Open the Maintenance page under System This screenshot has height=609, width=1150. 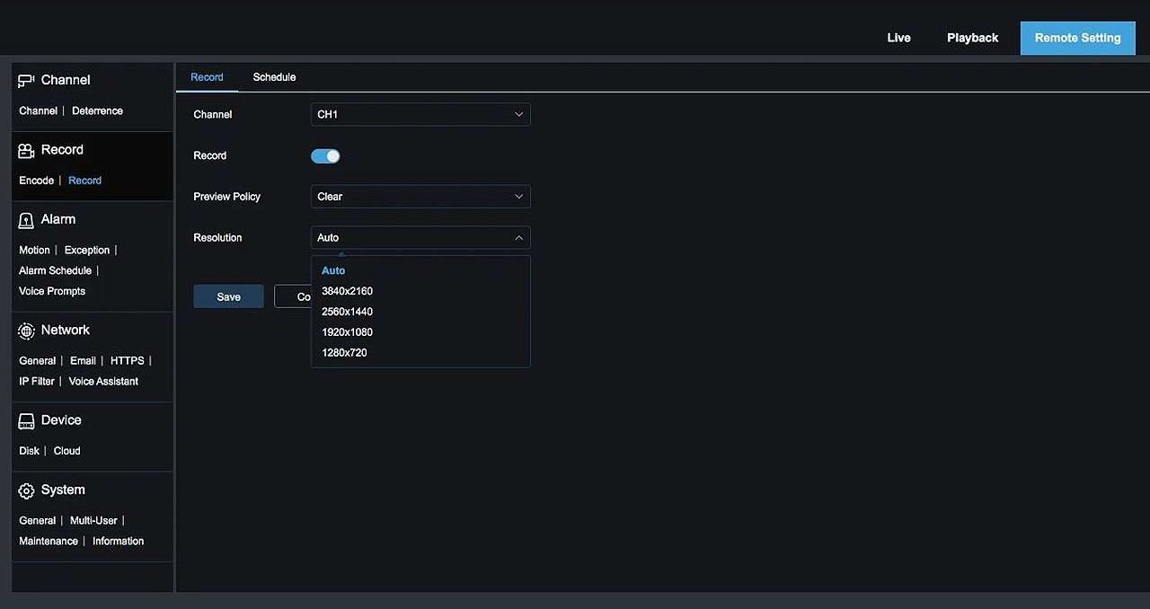[49, 541]
